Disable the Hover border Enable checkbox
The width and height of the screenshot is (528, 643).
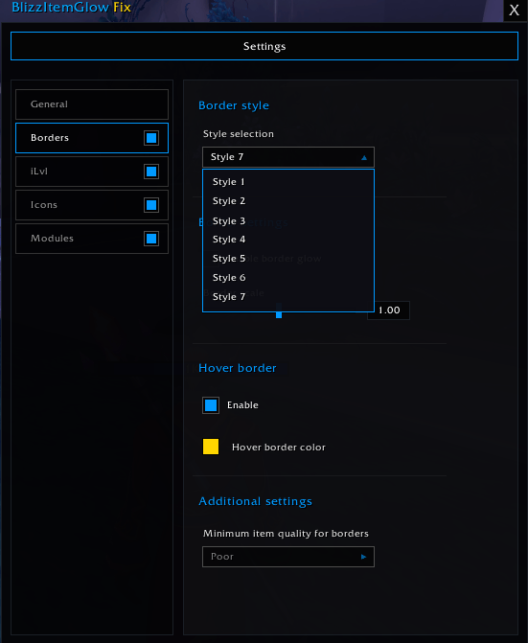(211, 405)
